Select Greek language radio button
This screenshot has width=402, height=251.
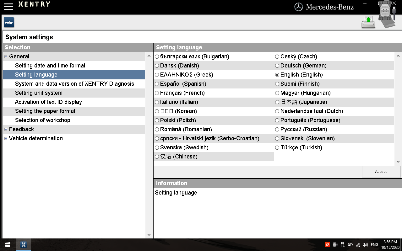pyautogui.click(x=157, y=75)
